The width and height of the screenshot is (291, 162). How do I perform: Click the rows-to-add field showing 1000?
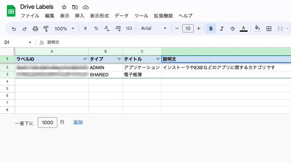[48, 123]
